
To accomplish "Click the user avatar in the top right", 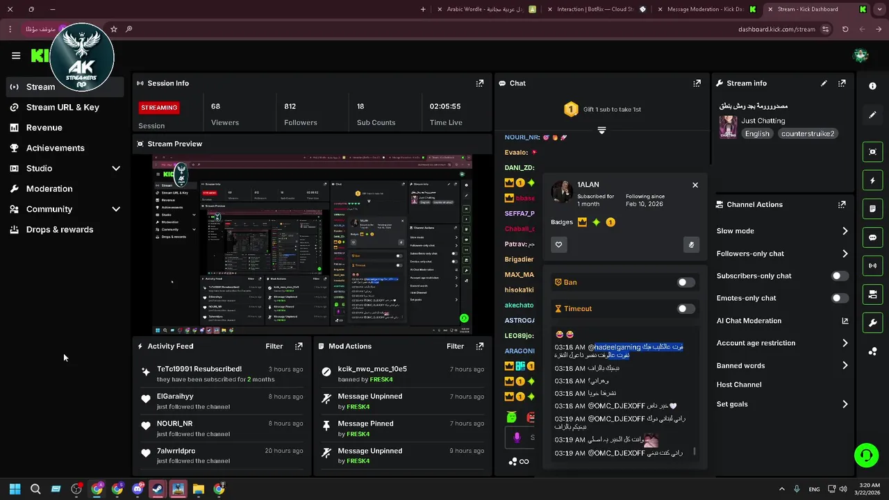I will point(861,56).
